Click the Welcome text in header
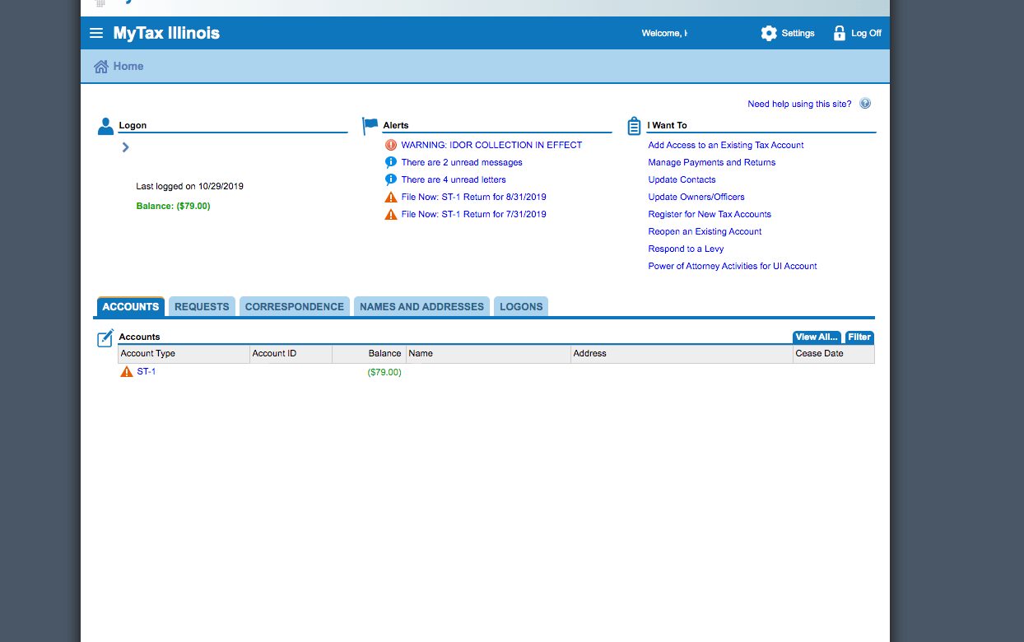 tap(663, 33)
